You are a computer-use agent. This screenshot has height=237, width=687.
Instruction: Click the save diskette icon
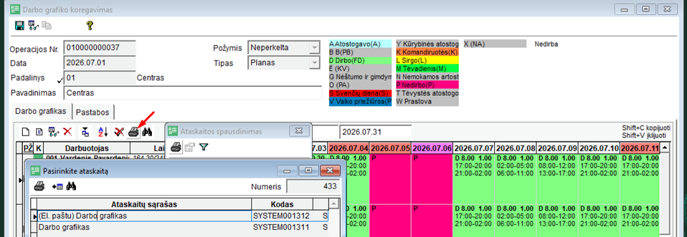19,25
